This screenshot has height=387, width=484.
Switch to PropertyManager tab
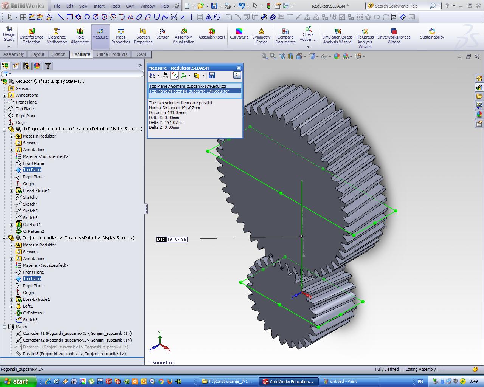point(16,66)
